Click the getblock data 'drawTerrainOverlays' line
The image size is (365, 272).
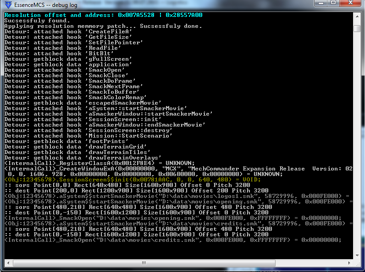[x=83, y=158]
